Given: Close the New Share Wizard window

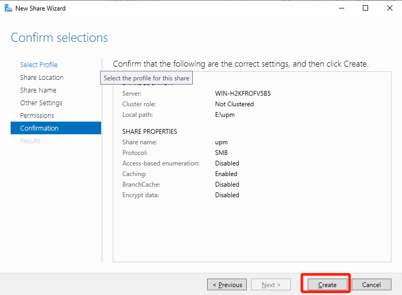Looking at the screenshot, I should (x=390, y=8).
